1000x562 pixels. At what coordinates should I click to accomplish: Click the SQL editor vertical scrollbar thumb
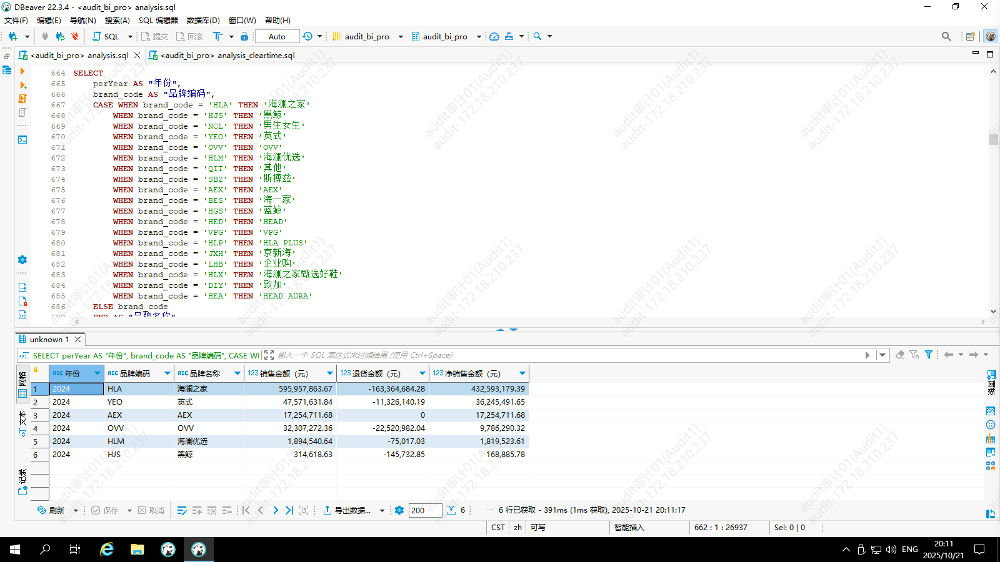[x=993, y=139]
